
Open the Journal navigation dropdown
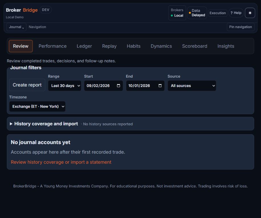click(16, 27)
